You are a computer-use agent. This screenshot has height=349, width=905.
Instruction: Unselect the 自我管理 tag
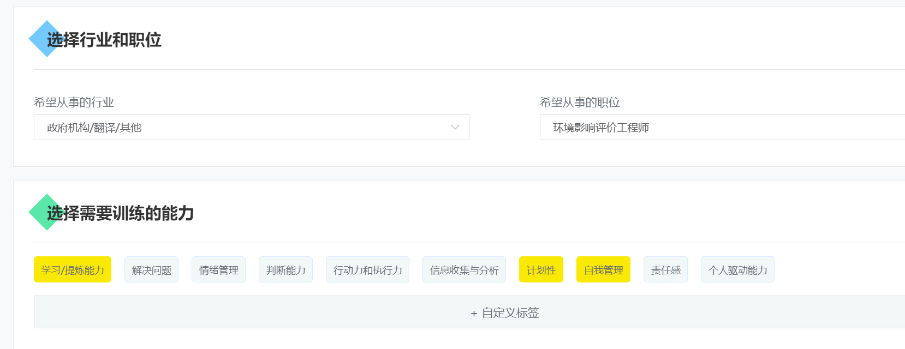pos(603,270)
